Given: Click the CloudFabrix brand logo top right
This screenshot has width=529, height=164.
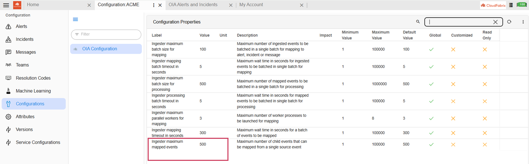Looking at the screenshot, I should coord(493,5).
